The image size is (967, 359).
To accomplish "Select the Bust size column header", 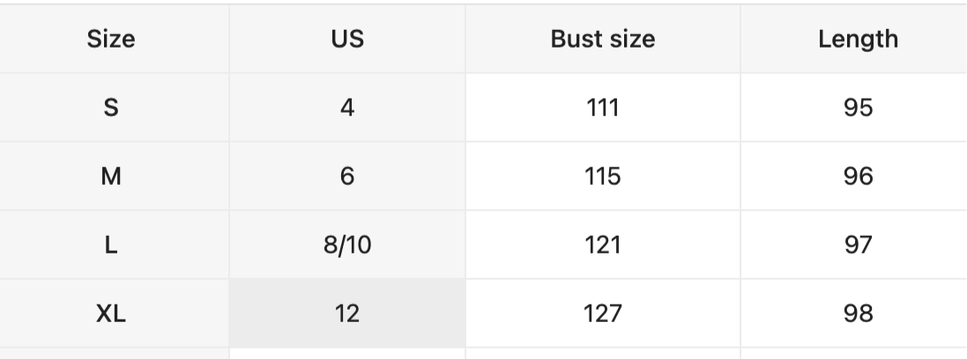I will pos(603,39).
